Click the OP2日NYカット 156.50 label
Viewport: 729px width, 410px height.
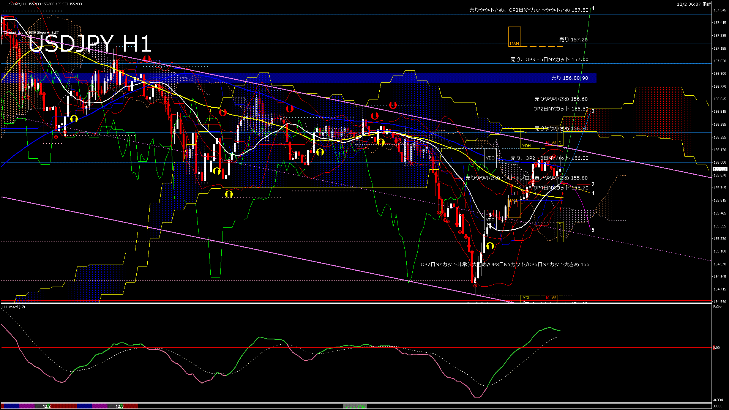tap(560, 109)
